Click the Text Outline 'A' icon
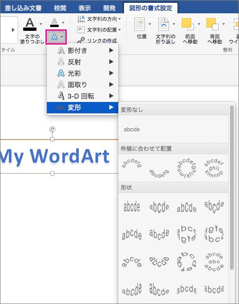Screen dimensions: 239x304 click(54, 23)
